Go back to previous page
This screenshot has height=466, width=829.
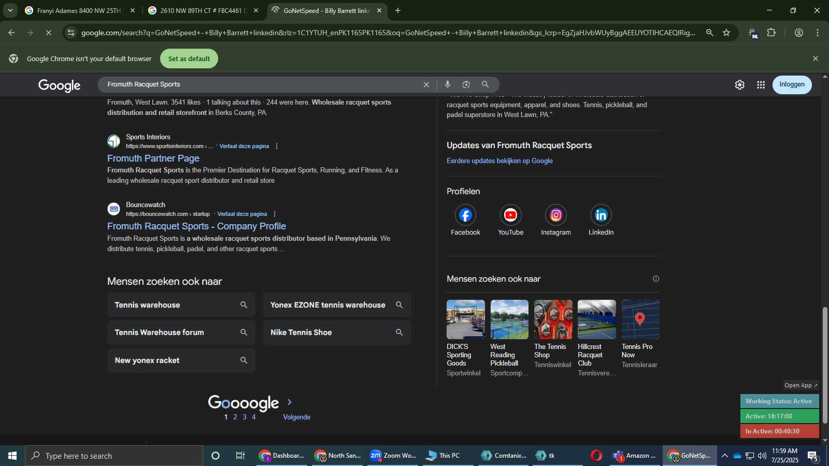11,33
